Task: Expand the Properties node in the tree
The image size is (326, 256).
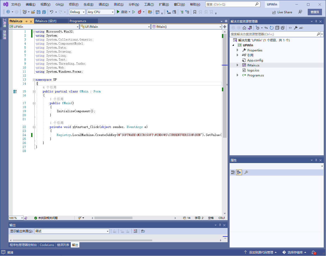Action: (x=237, y=50)
